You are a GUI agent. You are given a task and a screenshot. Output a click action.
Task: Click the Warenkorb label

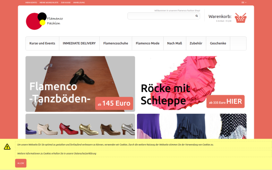point(220,16)
